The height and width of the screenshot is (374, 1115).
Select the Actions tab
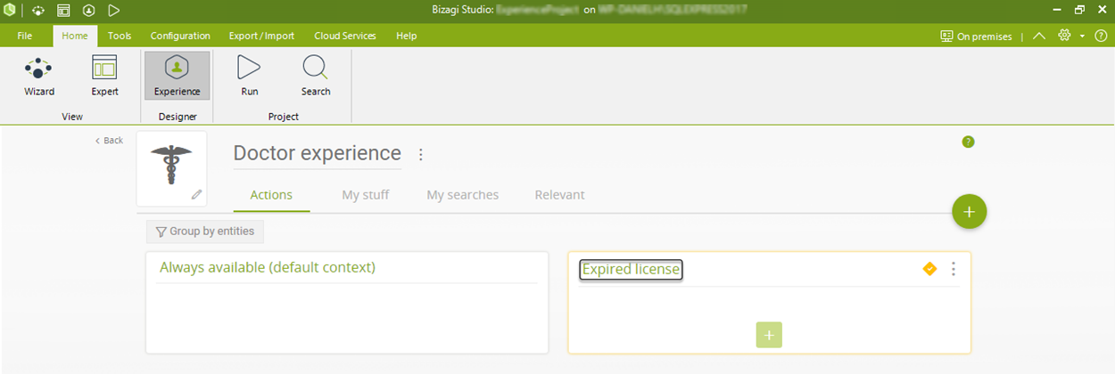click(x=271, y=195)
